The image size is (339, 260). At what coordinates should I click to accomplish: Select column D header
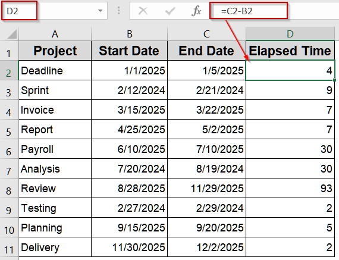tap(290, 34)
